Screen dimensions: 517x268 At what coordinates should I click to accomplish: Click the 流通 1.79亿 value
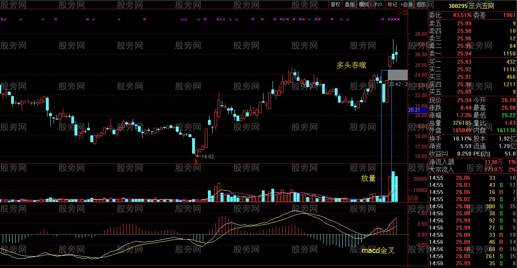507,146
